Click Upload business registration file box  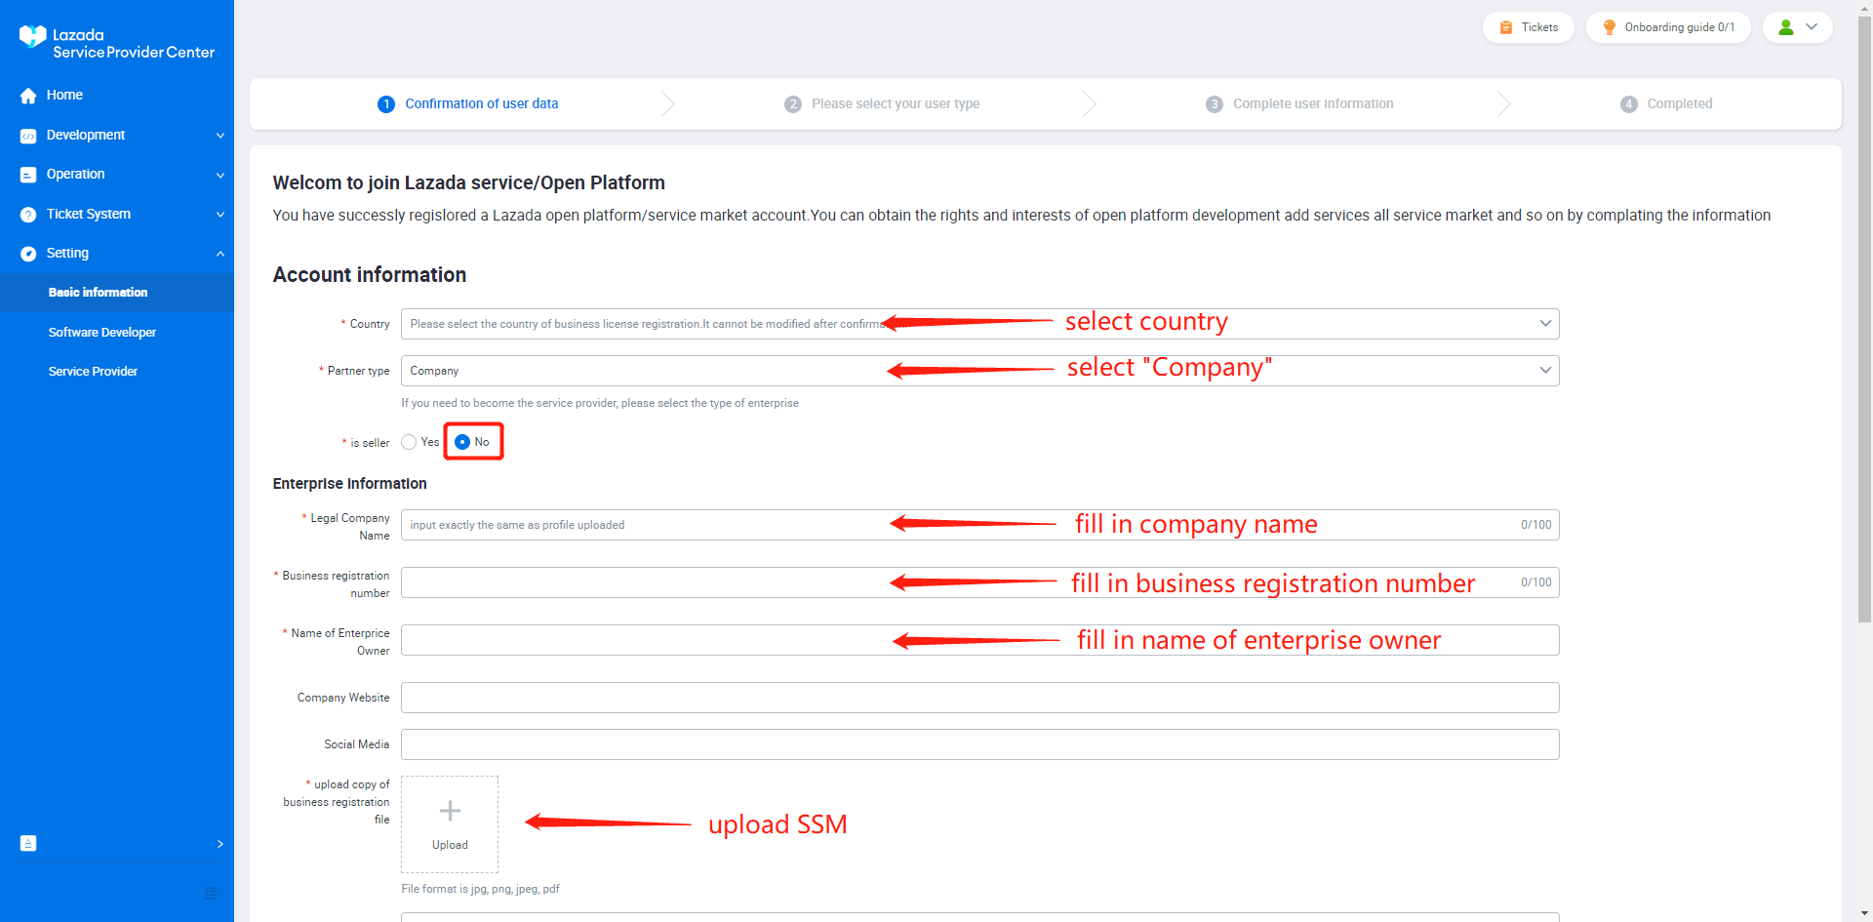450,824
